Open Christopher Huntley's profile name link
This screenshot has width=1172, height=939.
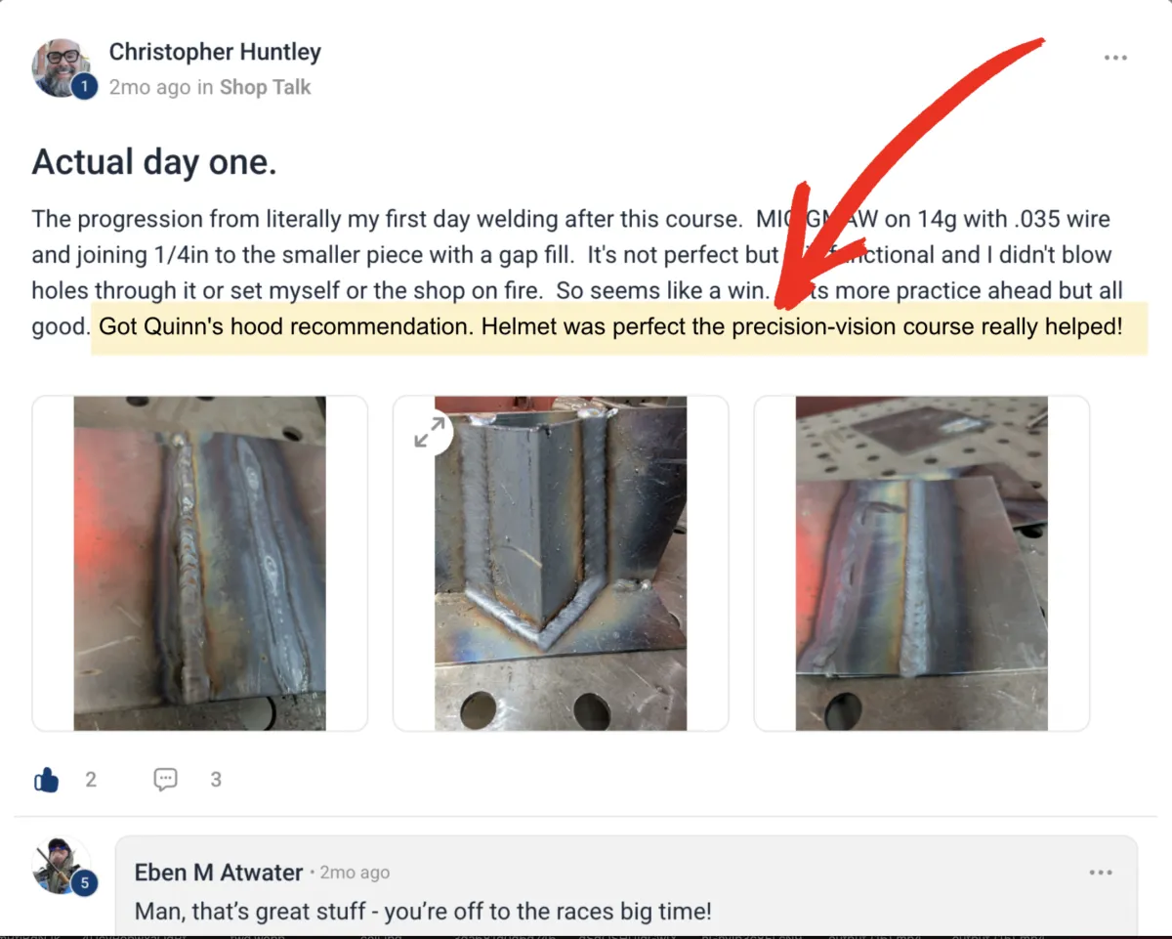pos(215,52)
